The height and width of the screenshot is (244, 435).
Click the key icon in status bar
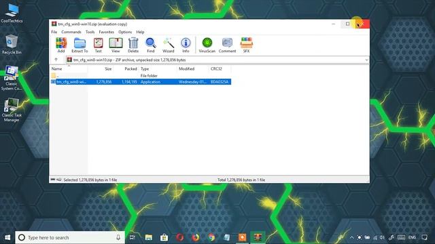(59, 180)
